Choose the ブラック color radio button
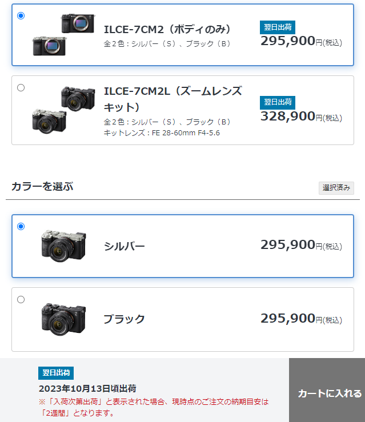 click(x=21, y=300)
